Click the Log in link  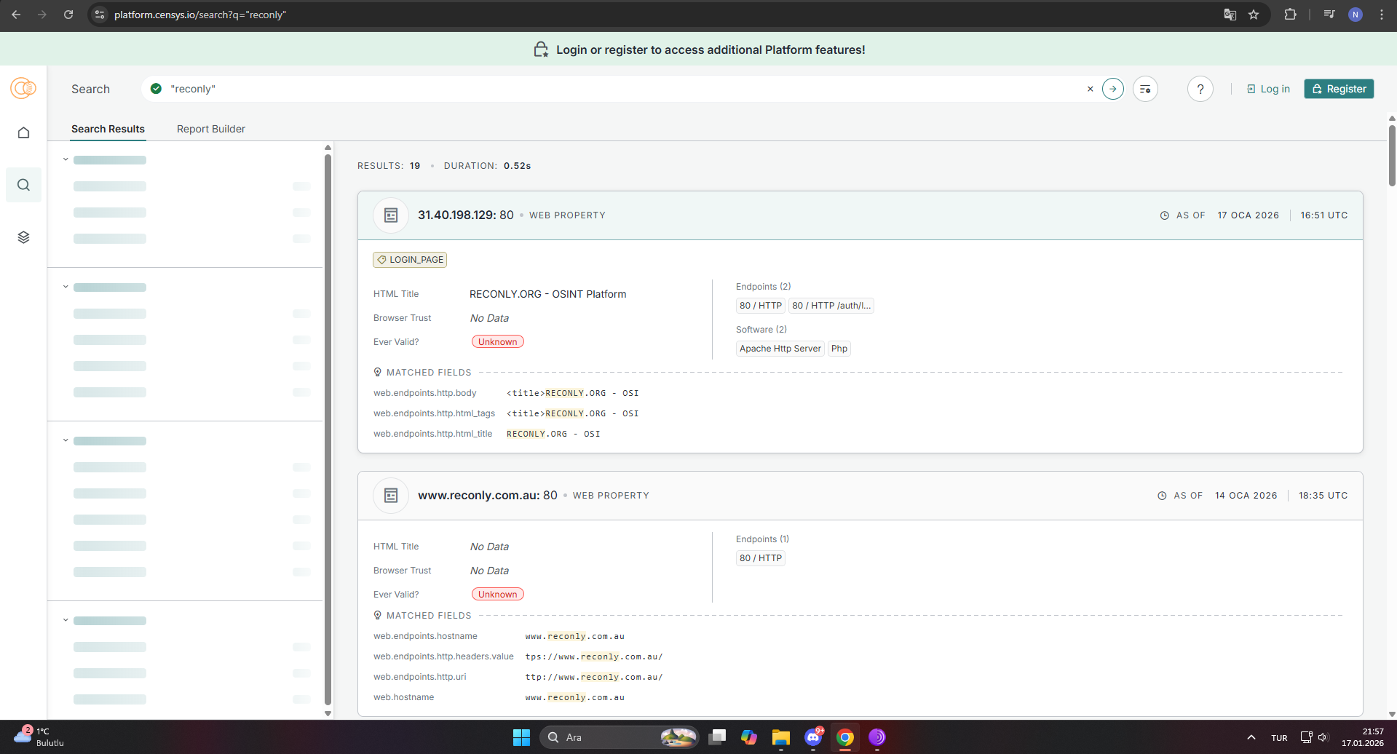click(x=1268, y=89)
